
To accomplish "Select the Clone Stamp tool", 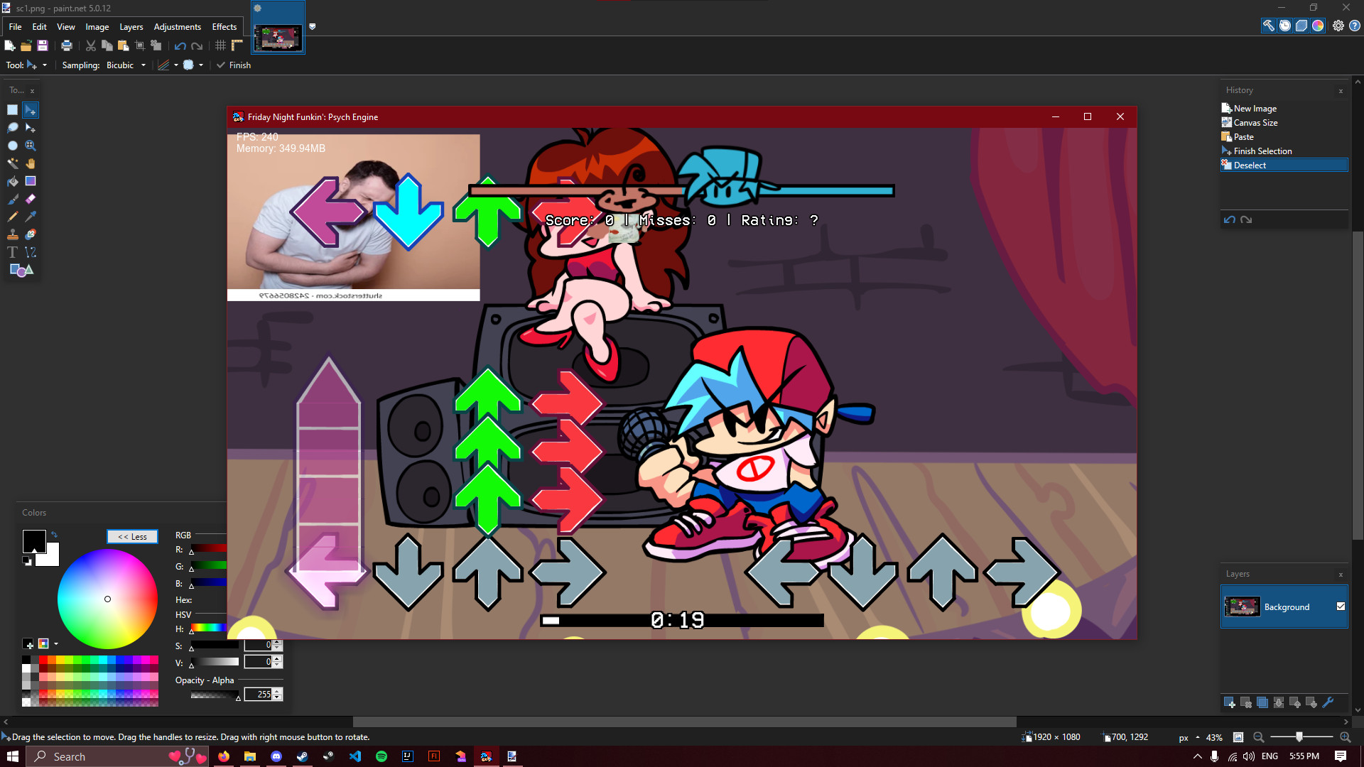I will click(12, 234).
